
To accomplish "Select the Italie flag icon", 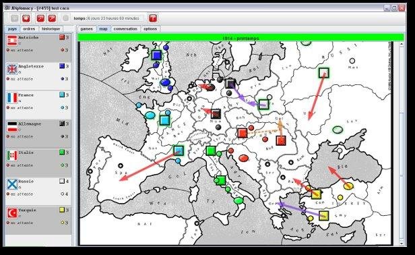I will (12, 155).
